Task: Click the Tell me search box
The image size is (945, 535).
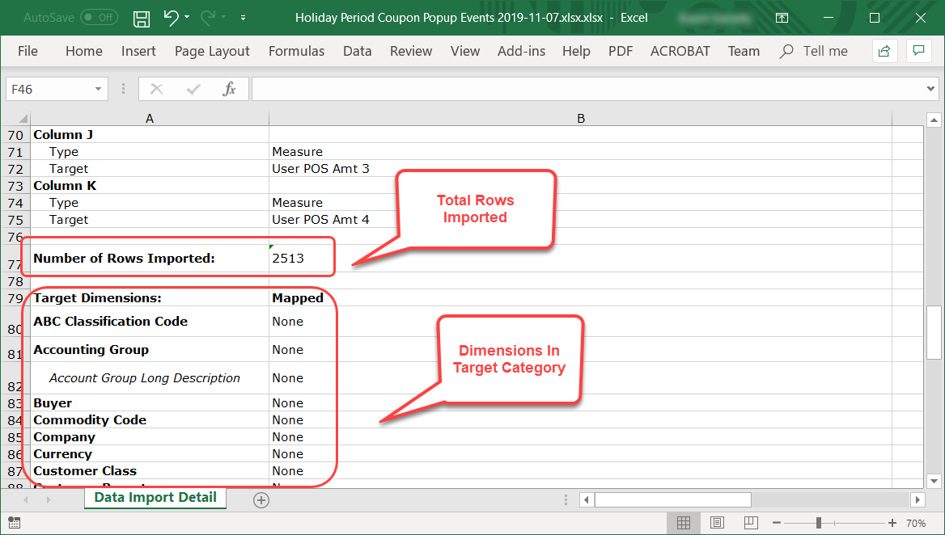Action: click(x=824, y=51)
